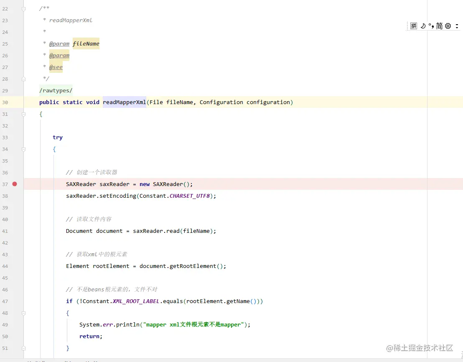The image size is (463, 362).
Task: Click the getRootElement call on line 44
Action: click(x=193, y=266)
